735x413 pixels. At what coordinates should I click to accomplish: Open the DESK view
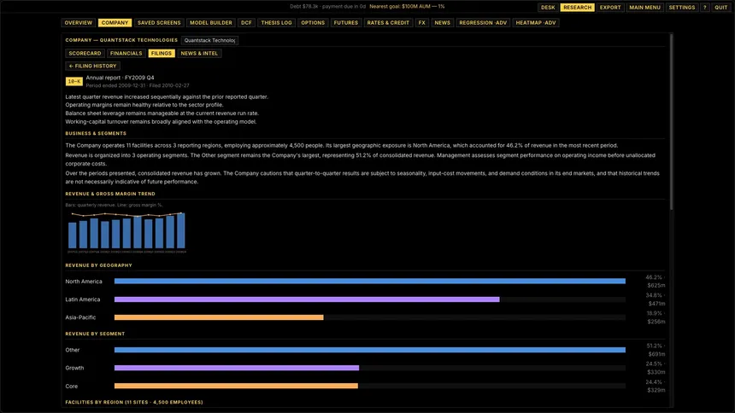coord(548,8)
